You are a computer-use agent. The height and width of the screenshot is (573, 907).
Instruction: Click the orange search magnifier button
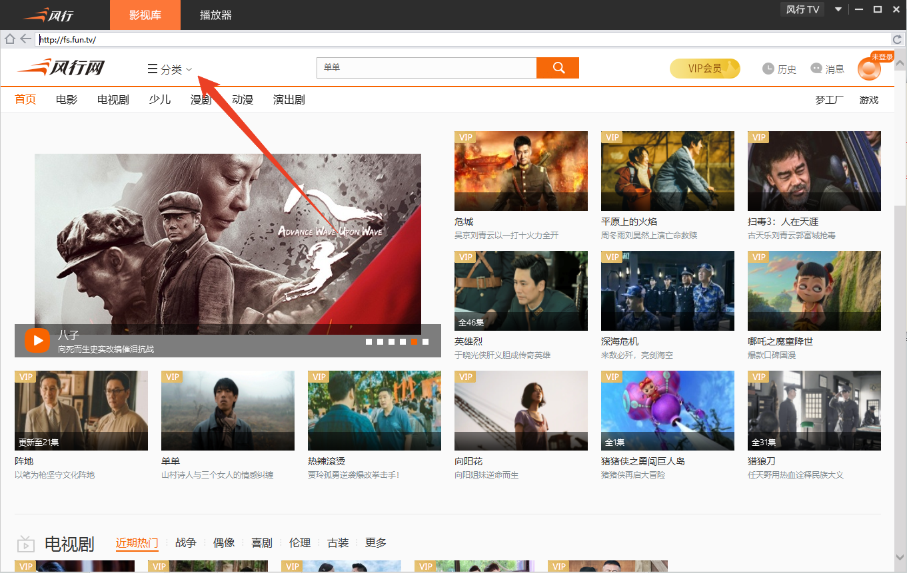[558, 68]
